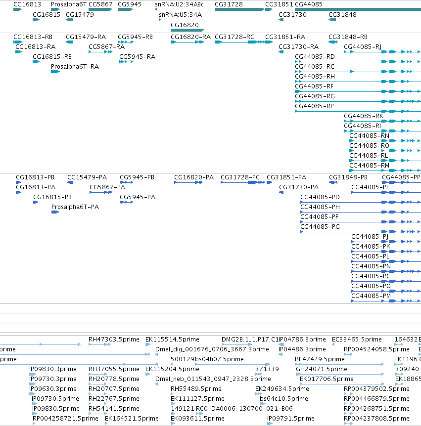
Task: Select the CG44085-RD transcript label
Action: [x=315, y=57]
